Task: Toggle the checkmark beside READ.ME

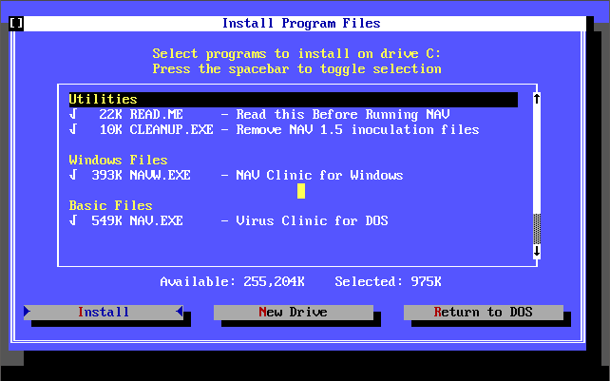Action: tap(73, 114)
